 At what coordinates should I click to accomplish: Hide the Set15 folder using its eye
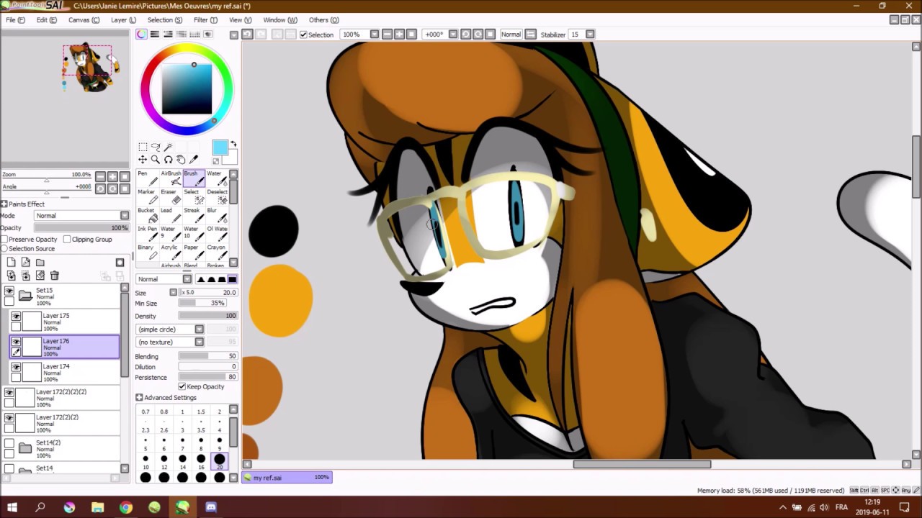pos(9,291)
